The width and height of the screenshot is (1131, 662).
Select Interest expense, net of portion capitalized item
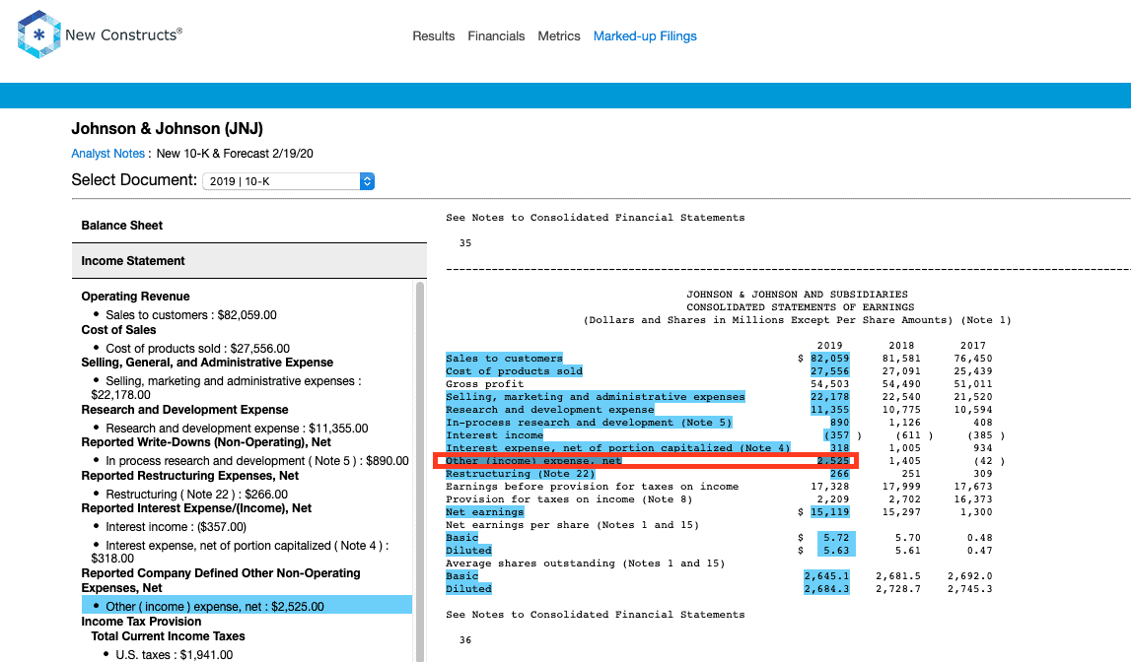241,552
